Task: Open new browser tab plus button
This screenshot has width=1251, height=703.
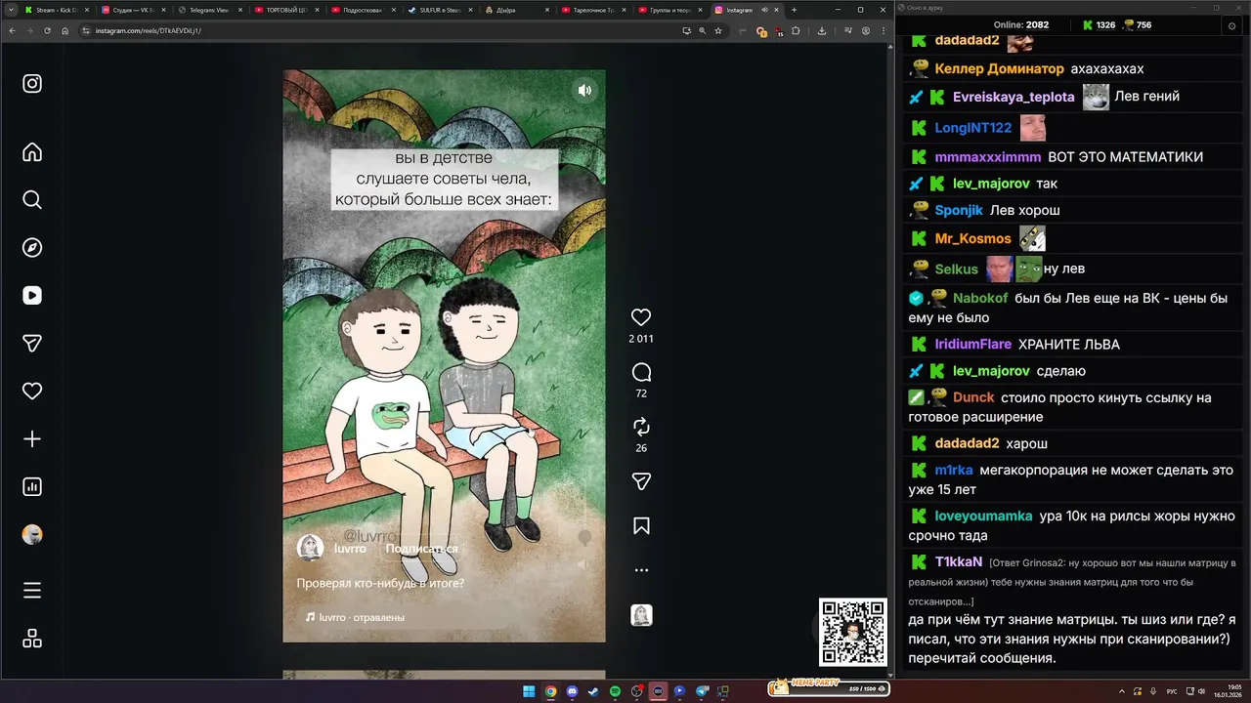Action: [x=794, y=10]
